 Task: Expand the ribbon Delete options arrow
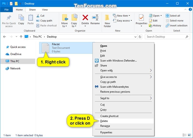click(x=85, y=26)
